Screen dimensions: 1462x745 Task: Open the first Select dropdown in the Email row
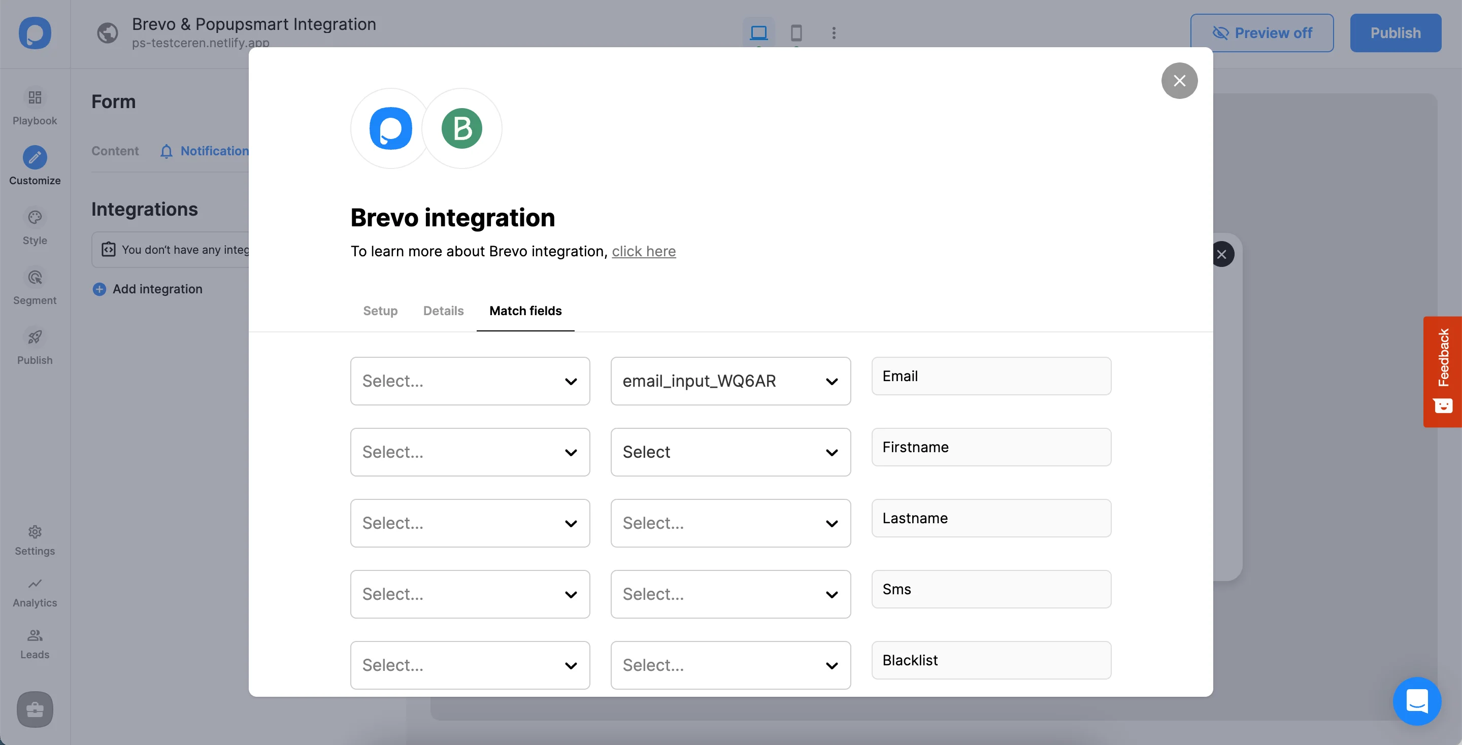[470, 381]
